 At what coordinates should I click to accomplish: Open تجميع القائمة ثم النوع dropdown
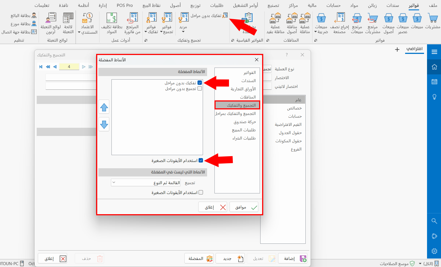click(146, 182)
